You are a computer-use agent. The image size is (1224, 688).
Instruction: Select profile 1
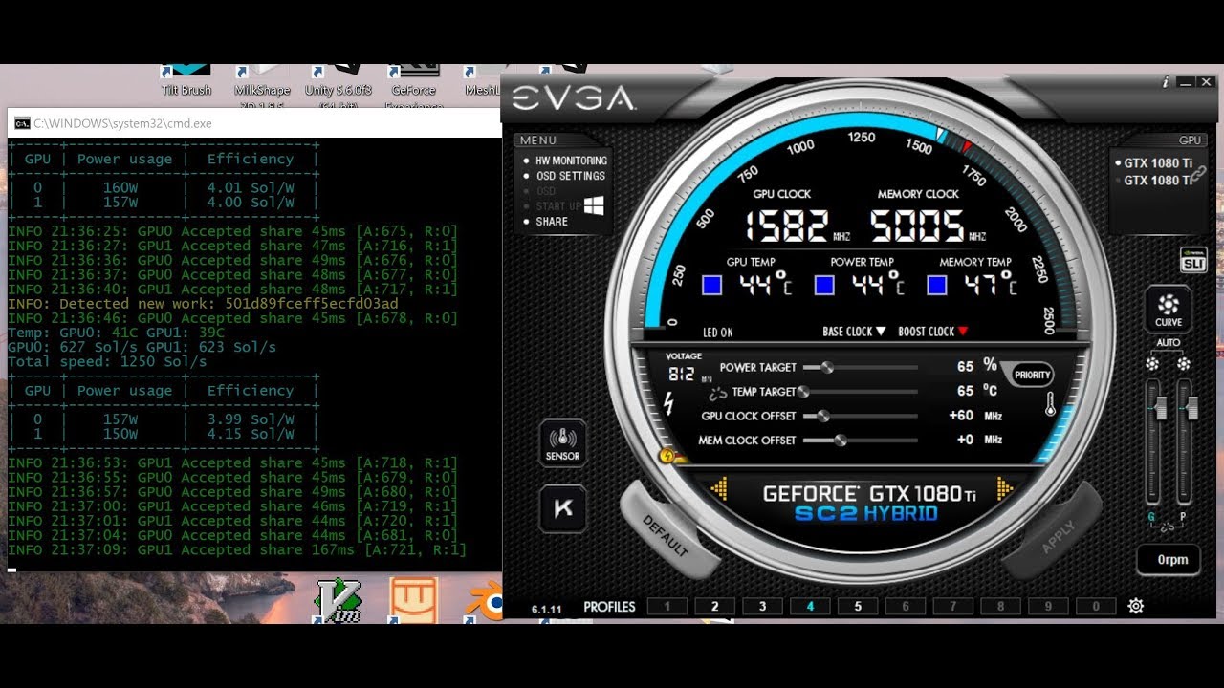tap(667, 606)
